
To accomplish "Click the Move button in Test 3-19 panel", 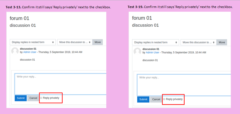I will (222, 42).
